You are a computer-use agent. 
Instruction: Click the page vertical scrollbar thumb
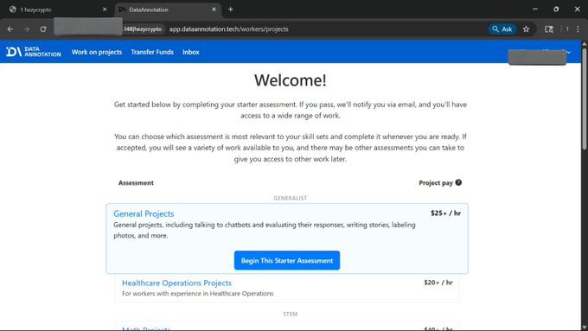(585, 99)
